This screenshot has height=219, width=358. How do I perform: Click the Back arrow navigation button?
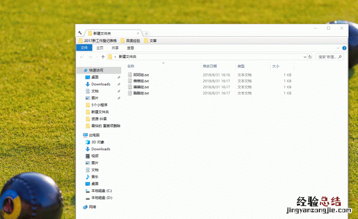click(x=82, y=57)
